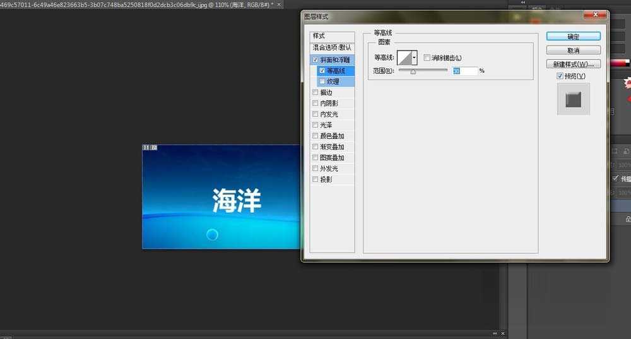This screenshot has height=339, width=631.
Task: Click the 范围 percentage input field
Action: [464, 71]
